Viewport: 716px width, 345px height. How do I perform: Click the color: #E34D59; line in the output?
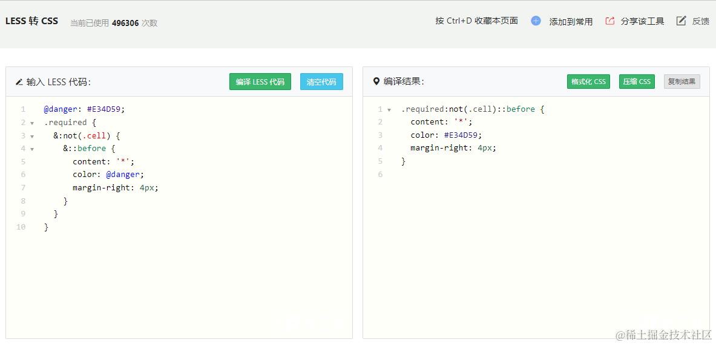pos(446,135)
